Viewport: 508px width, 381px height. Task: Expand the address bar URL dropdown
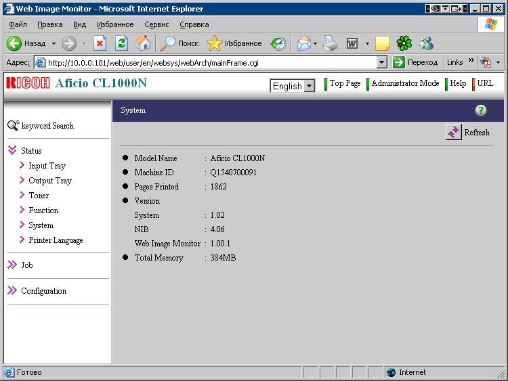[x=382, y=62]
